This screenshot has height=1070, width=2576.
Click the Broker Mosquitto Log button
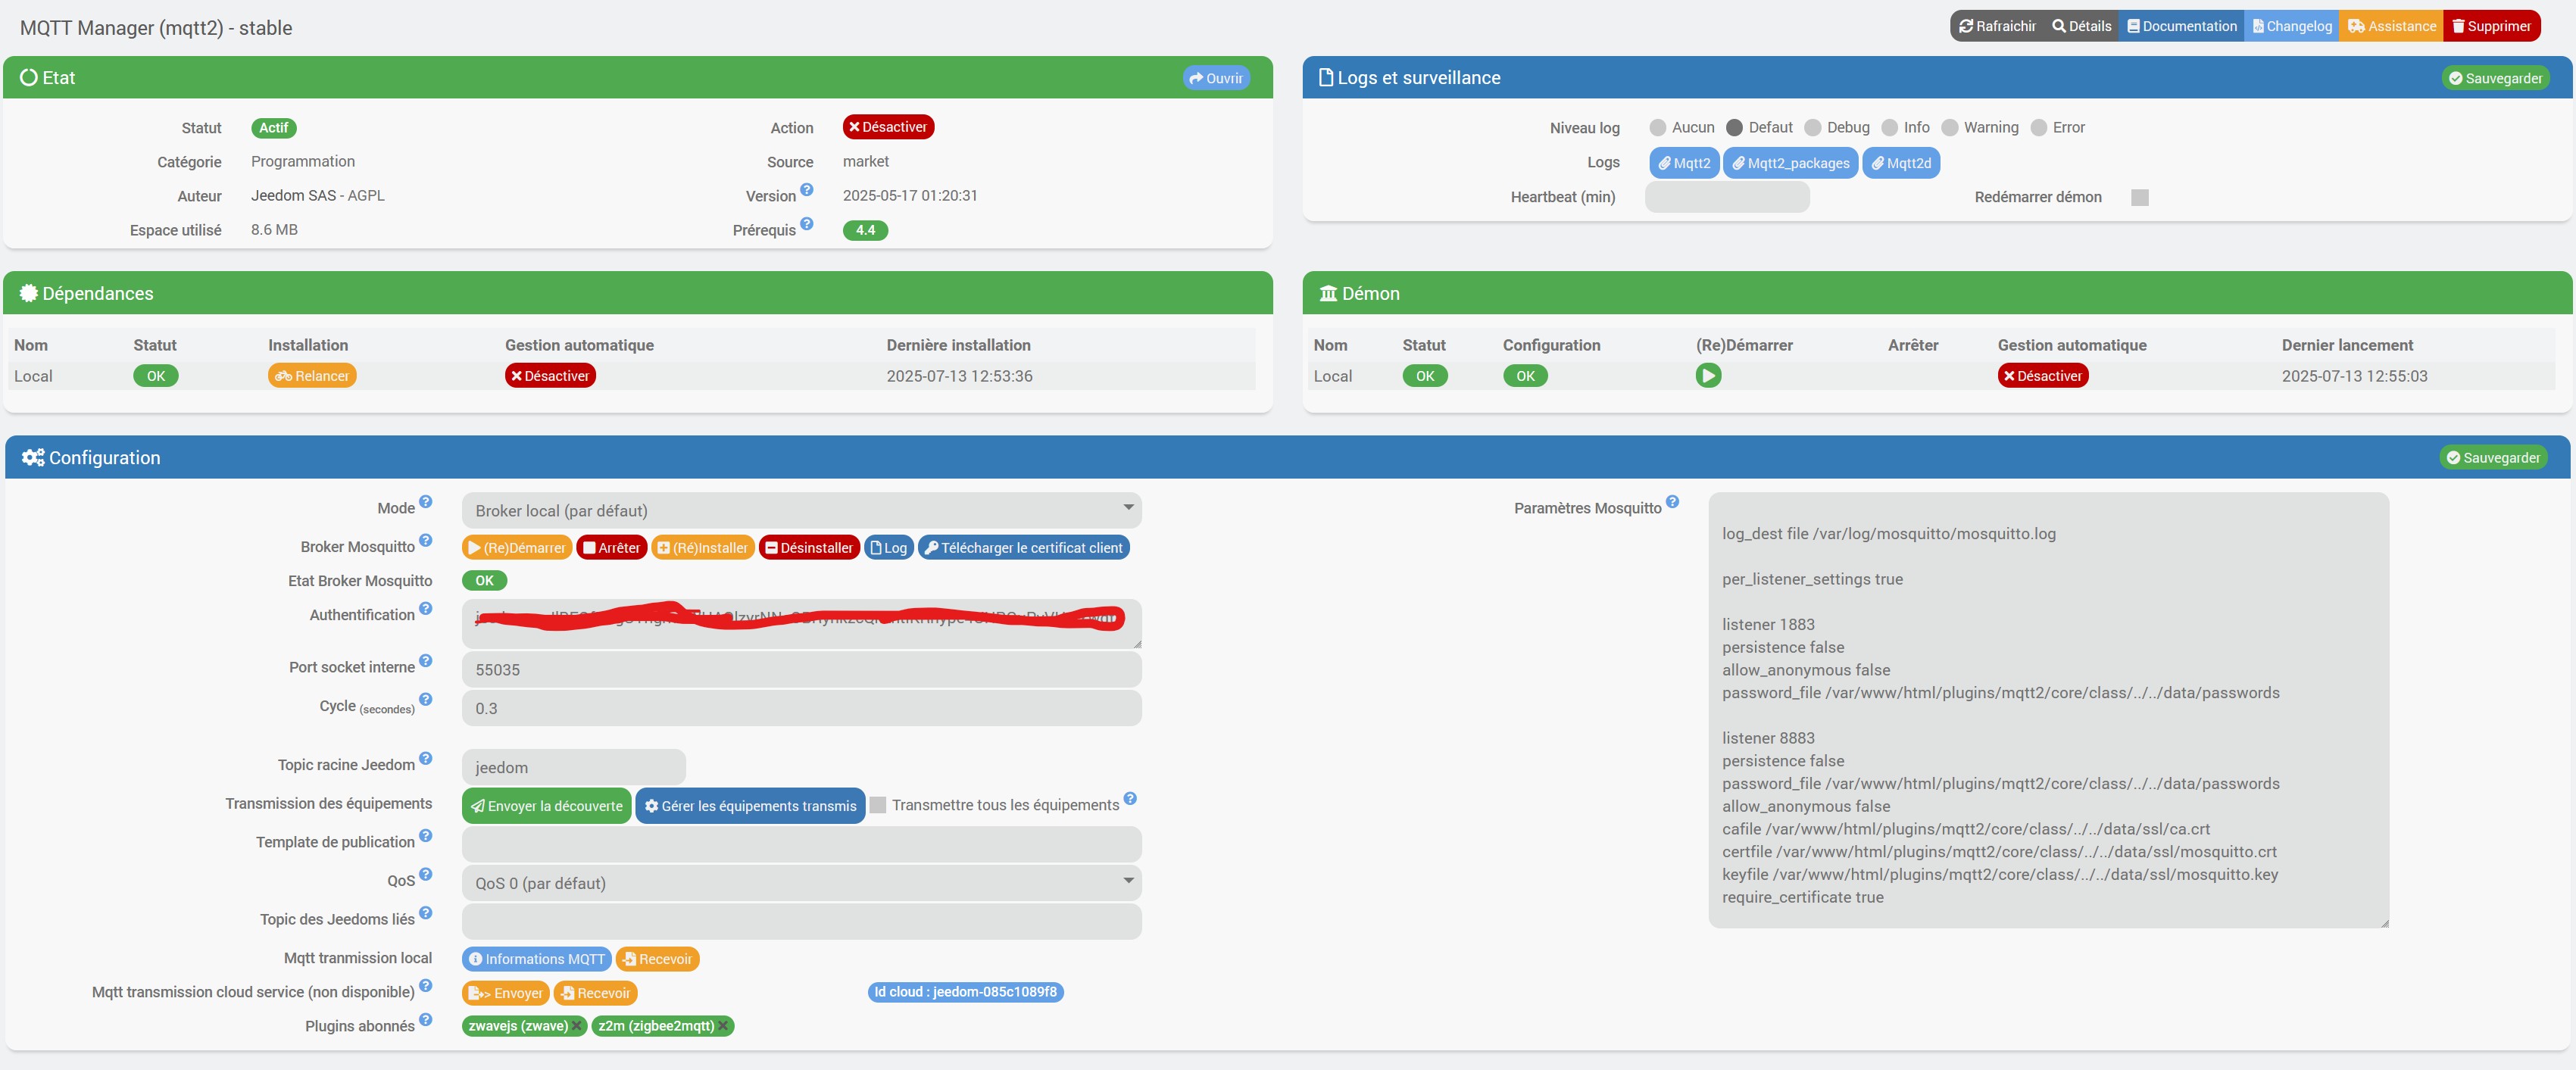click(x=888, y=548)
